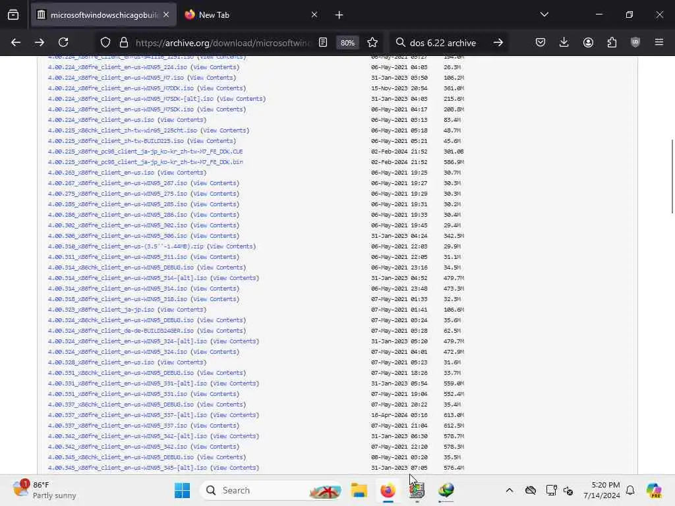Expand the list all tabs dropdown
Viewport: 675px width, 506px height.
544,14
